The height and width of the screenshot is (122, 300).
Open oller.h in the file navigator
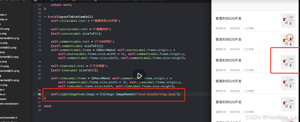[3, 15]
